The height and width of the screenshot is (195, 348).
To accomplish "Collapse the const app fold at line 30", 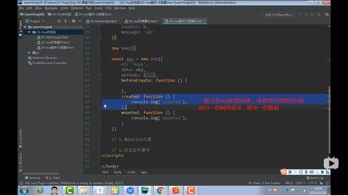I will pyautogui.click(x=100, y=59).
